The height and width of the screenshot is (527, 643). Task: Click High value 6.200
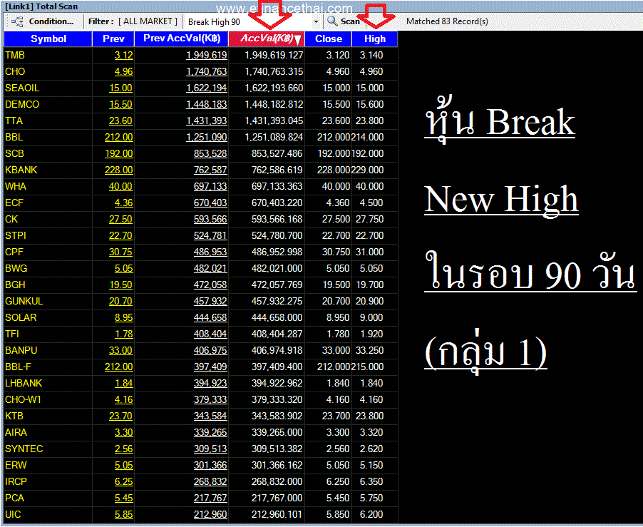click(371, 514)
